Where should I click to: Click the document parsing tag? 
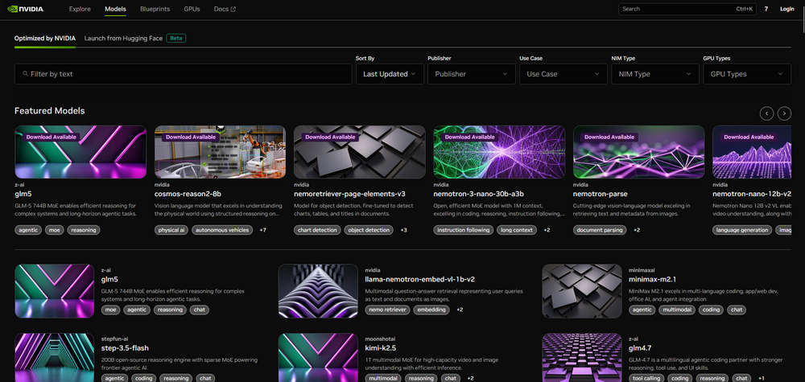[600, 230]
